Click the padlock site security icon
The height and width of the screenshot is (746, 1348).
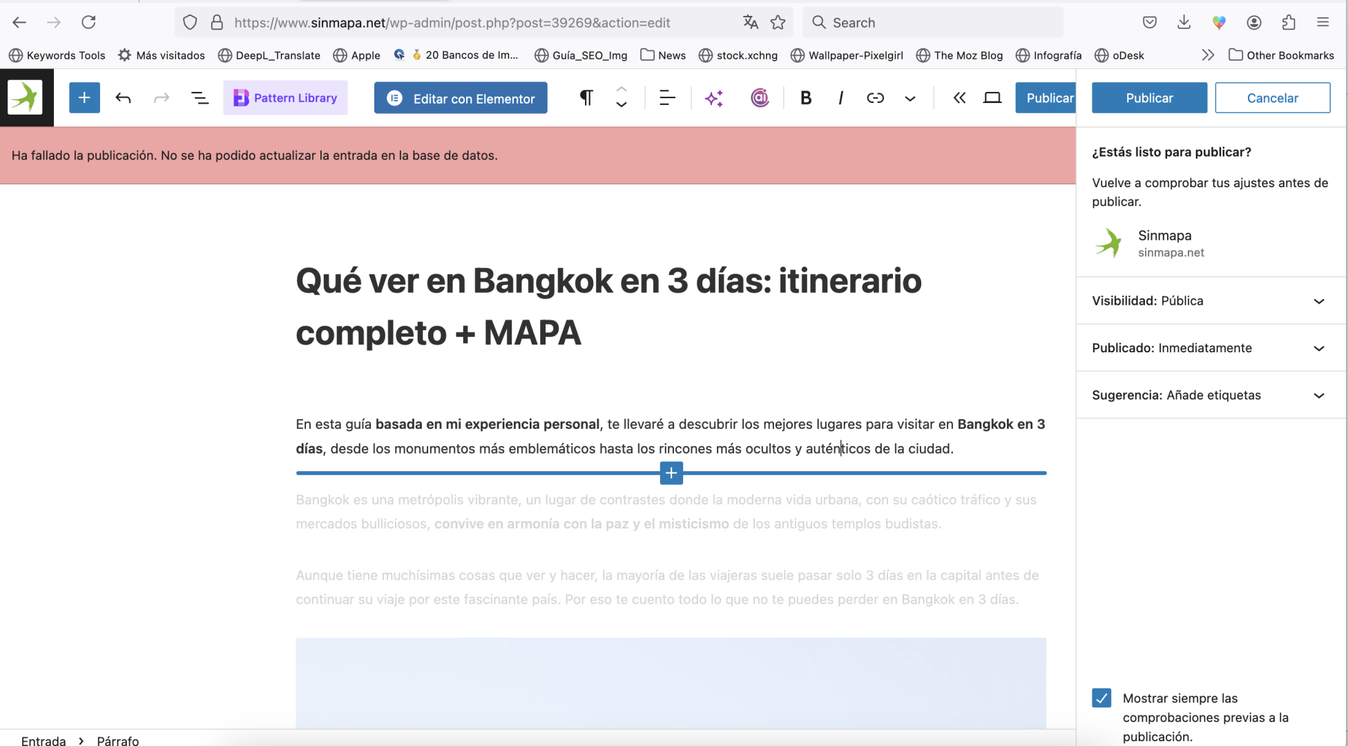coord(217,23)
